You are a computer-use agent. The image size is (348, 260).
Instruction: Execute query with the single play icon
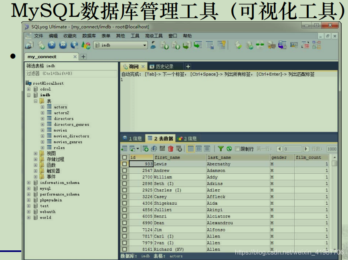(52, 45)
